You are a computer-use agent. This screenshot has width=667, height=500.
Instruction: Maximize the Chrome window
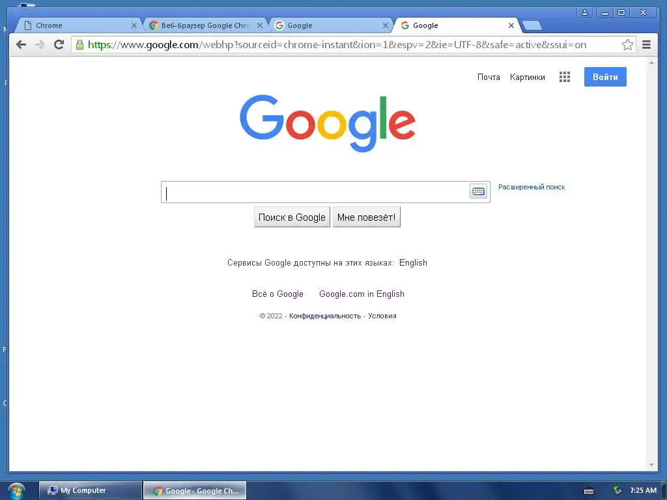coord(621,12)
